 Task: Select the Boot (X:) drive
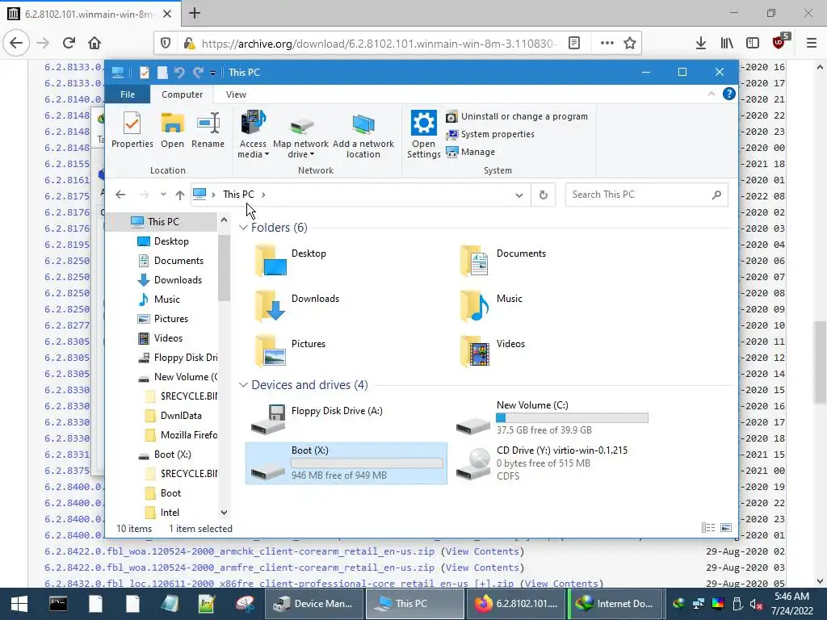point(346,463)
